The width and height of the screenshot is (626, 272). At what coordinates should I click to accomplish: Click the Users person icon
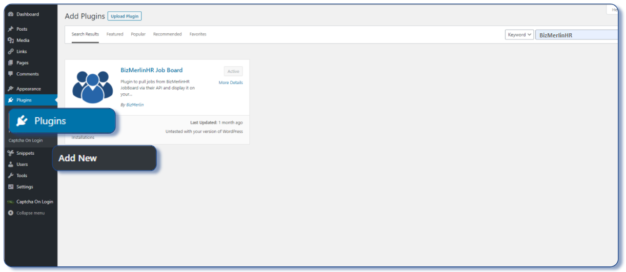point(11,164)
